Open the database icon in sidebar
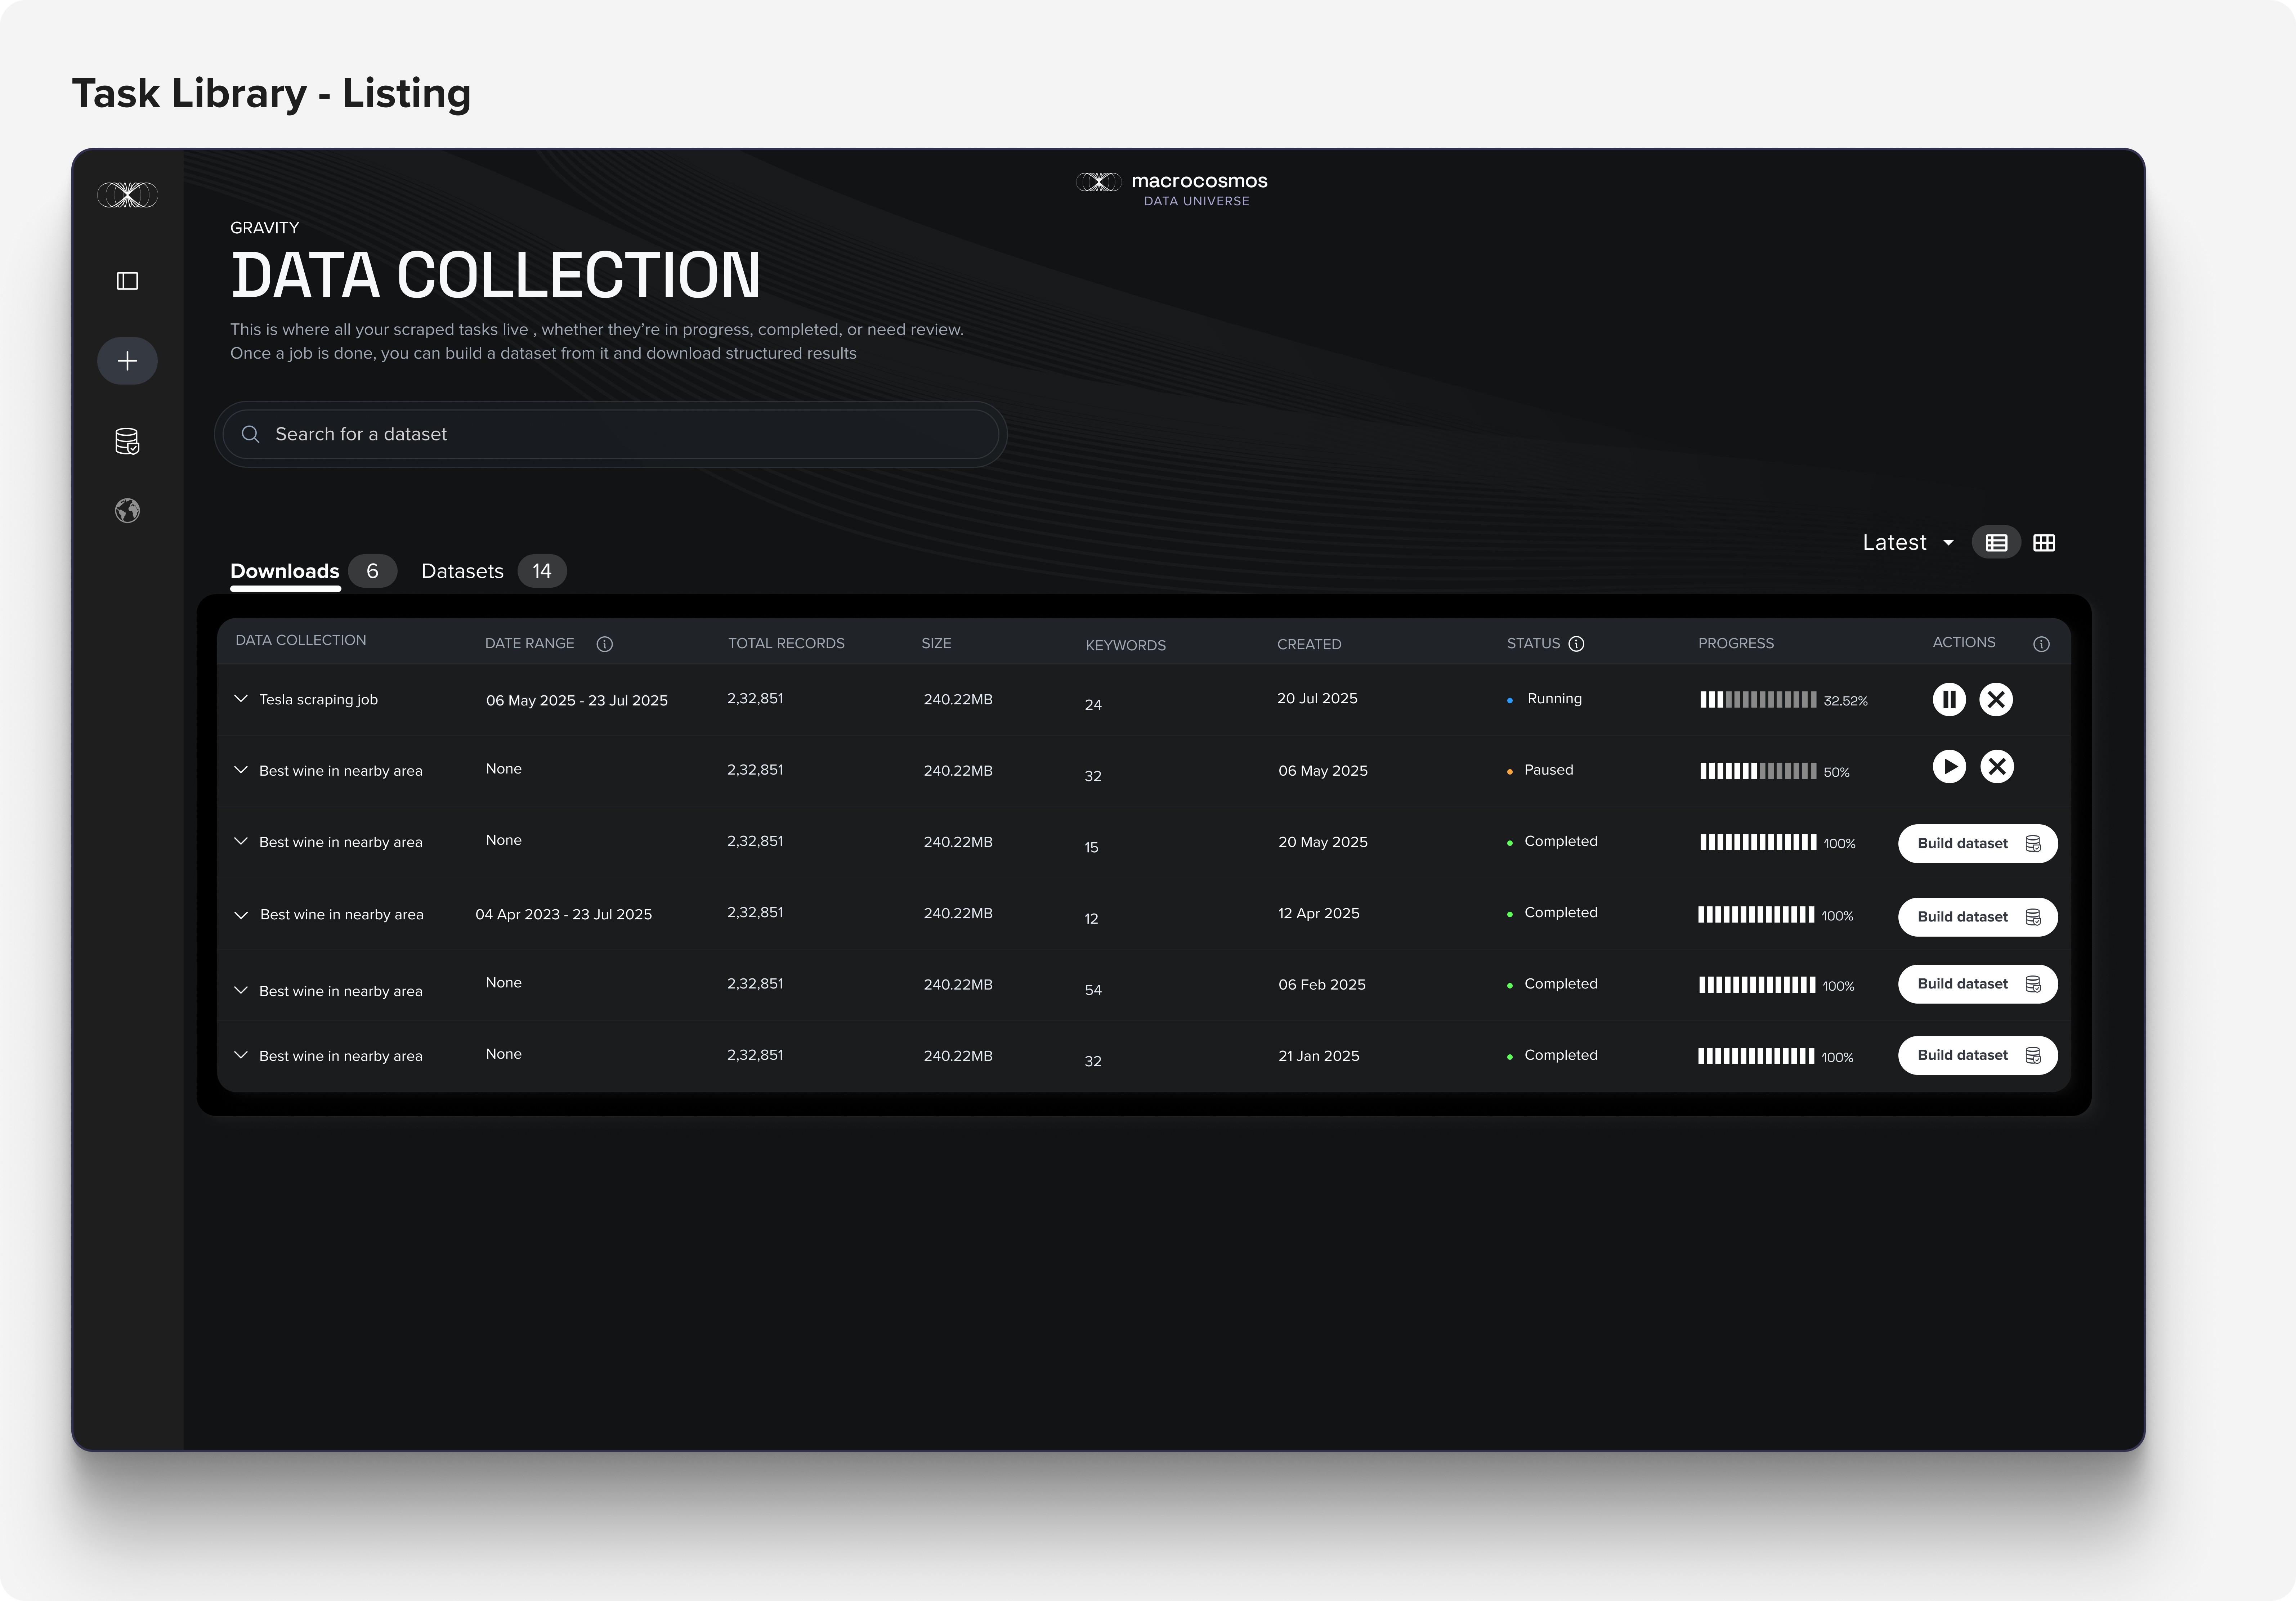 127,441
